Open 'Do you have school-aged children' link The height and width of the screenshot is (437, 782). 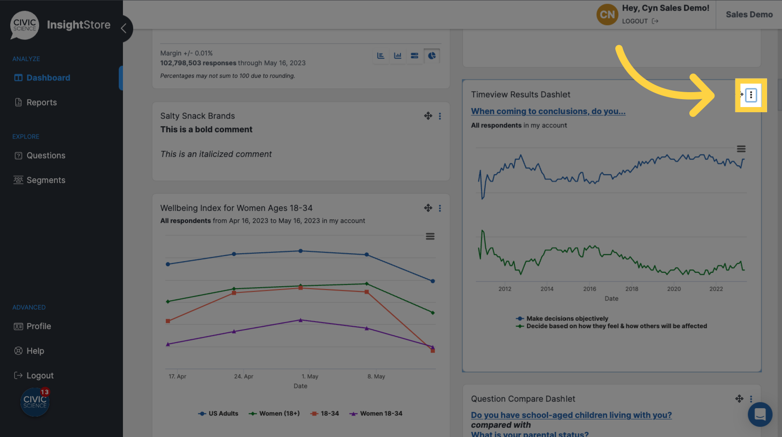571,415
